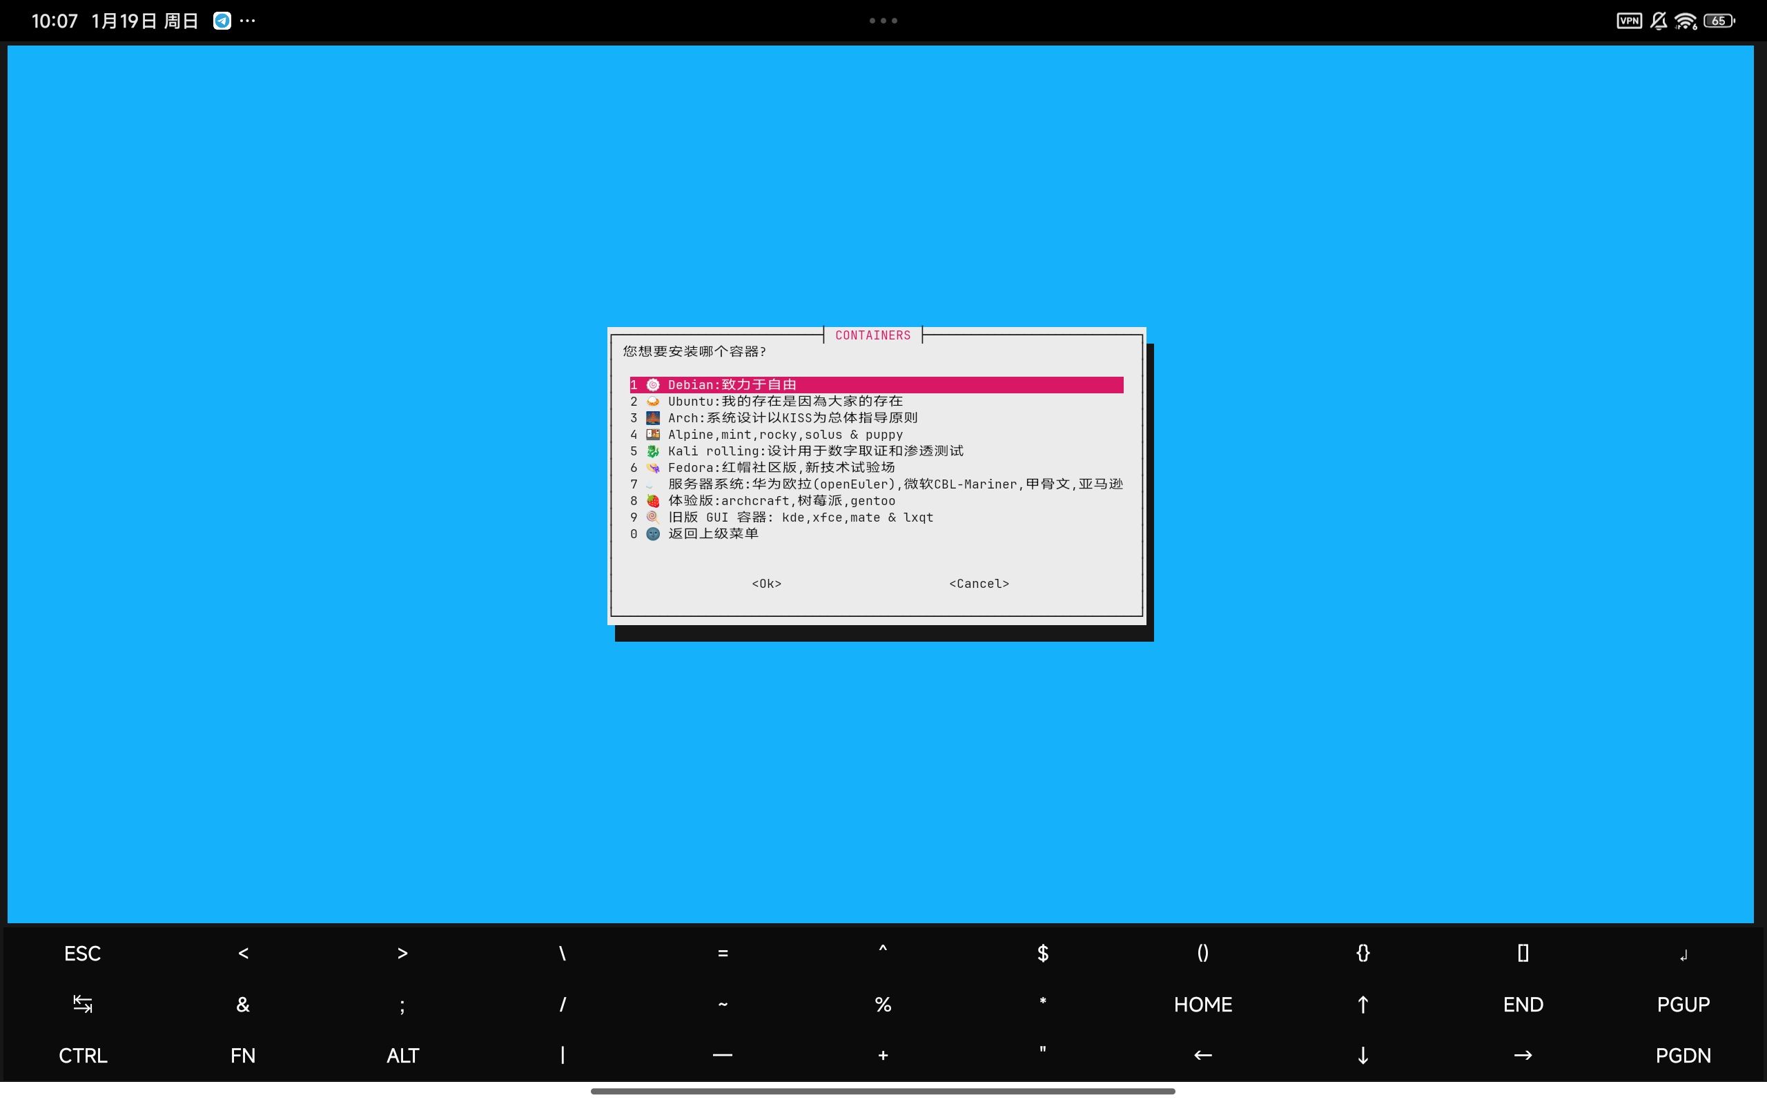Choose the openEuler server systems entry
Viewport: 1767px width, 1104px height.
tap(876, 484)
